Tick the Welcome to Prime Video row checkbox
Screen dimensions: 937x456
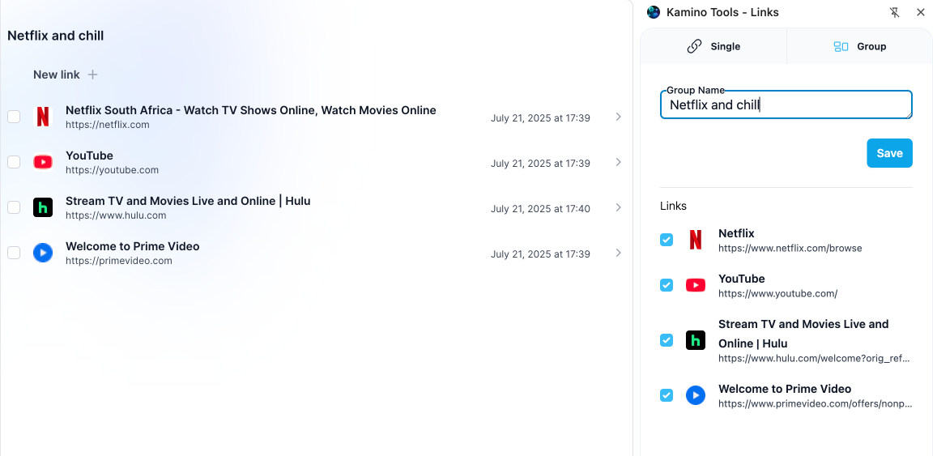[14, 253]
